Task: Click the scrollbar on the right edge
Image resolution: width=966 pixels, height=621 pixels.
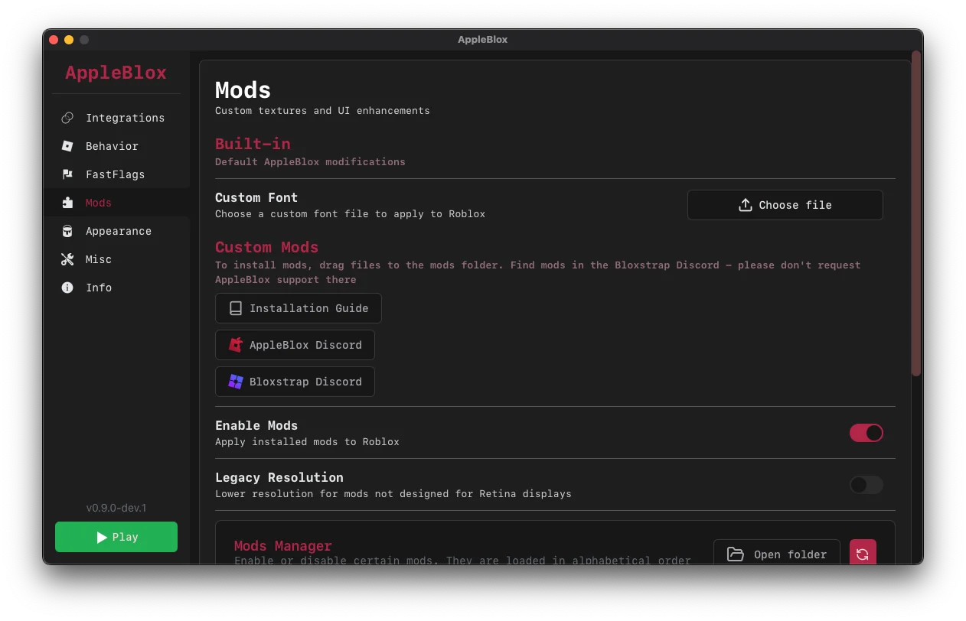Action: coord(915,214)
